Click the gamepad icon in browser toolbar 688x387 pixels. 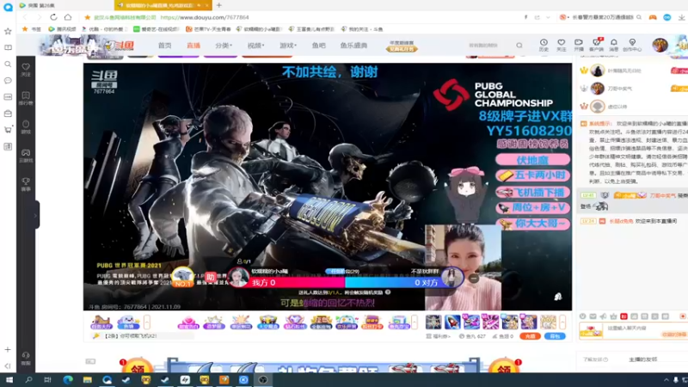coord(653,17)
